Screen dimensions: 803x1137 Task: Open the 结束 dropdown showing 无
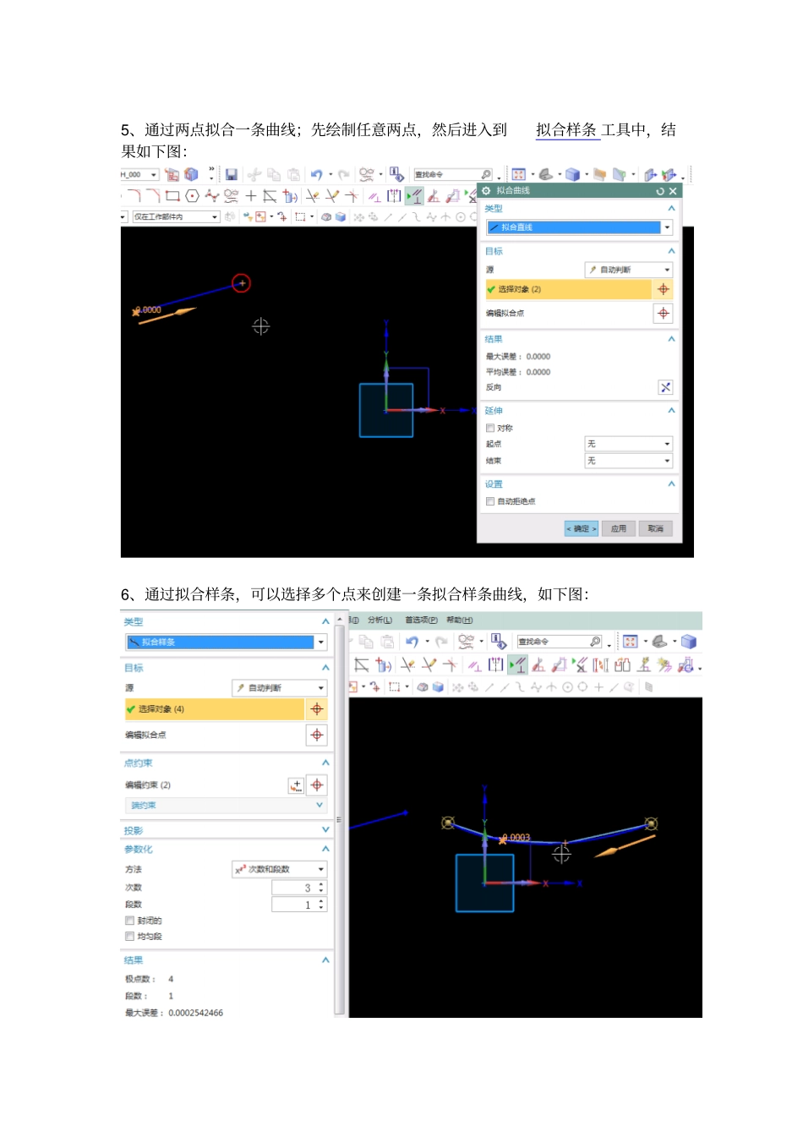(x=629, y=461)
